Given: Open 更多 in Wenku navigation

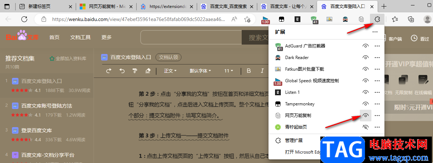Looking at the screenshot, I should point(106,38).
